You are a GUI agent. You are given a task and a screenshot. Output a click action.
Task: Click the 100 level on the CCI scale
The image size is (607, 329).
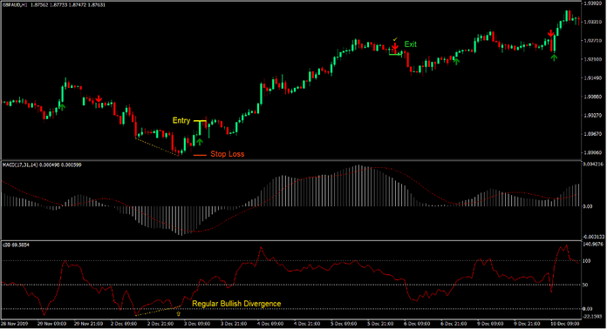point(587,261)
